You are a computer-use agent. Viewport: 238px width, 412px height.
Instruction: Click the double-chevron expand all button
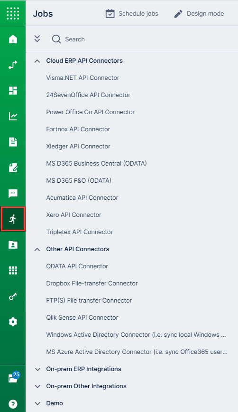[x=37, y=39]
